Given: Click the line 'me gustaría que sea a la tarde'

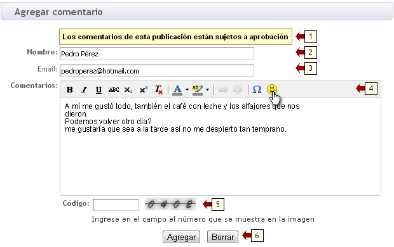Looking at the screenshot, I should click(175, 129).
